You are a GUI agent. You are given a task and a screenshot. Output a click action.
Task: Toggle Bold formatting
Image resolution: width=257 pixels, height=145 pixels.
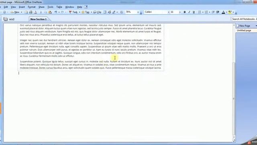pyautogui.click(x=185, y=12)
